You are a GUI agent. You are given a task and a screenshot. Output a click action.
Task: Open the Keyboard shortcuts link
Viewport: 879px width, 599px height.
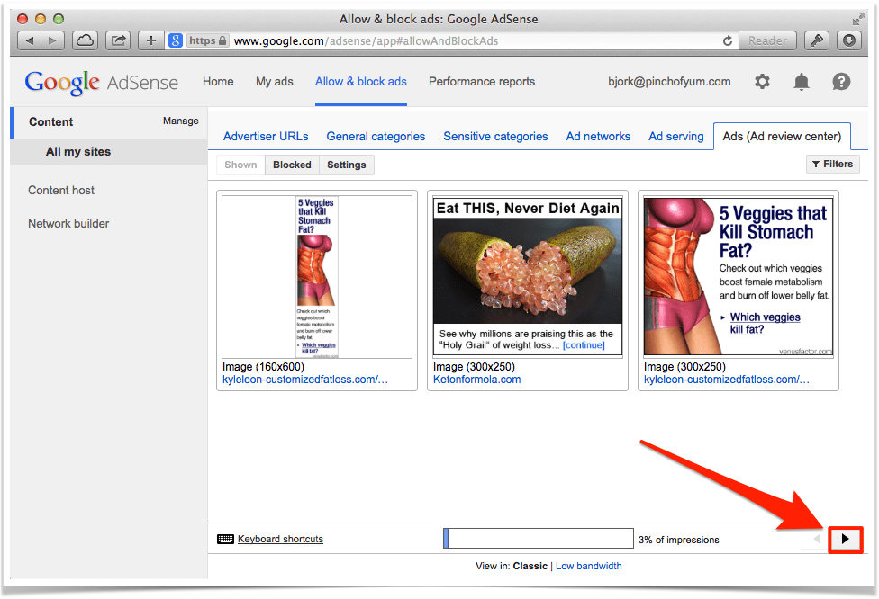[x=279, y=538]
